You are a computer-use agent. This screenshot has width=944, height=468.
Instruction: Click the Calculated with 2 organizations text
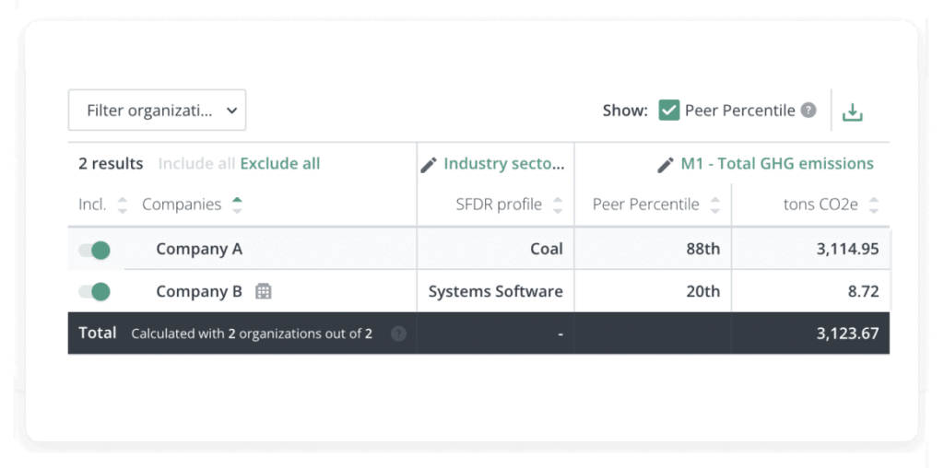[252, 333]
